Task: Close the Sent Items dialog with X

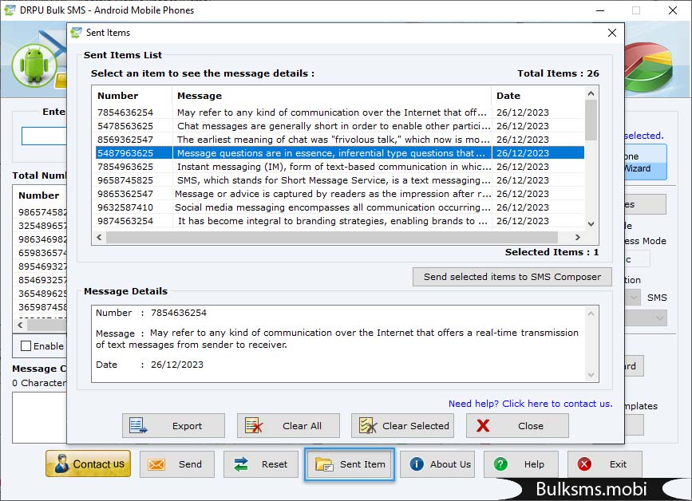Action: coord(612,33)
